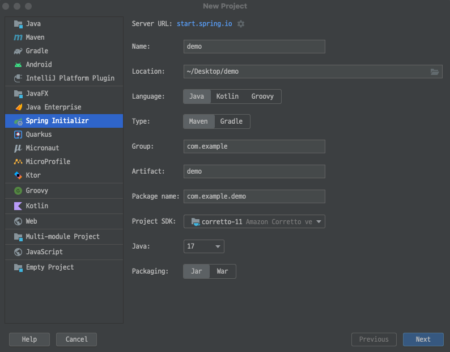450x352 pixels.
Task: Click the 'MicroProfile' label
Action: click(48, 162)
